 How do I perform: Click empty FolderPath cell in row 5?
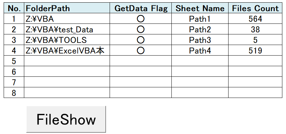[67, 61]
